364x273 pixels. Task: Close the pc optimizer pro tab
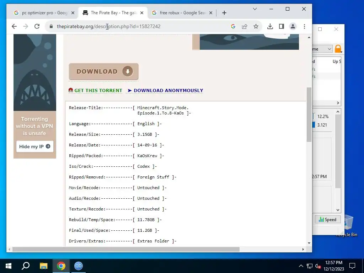pyautogui.click(x=73, y=13)
